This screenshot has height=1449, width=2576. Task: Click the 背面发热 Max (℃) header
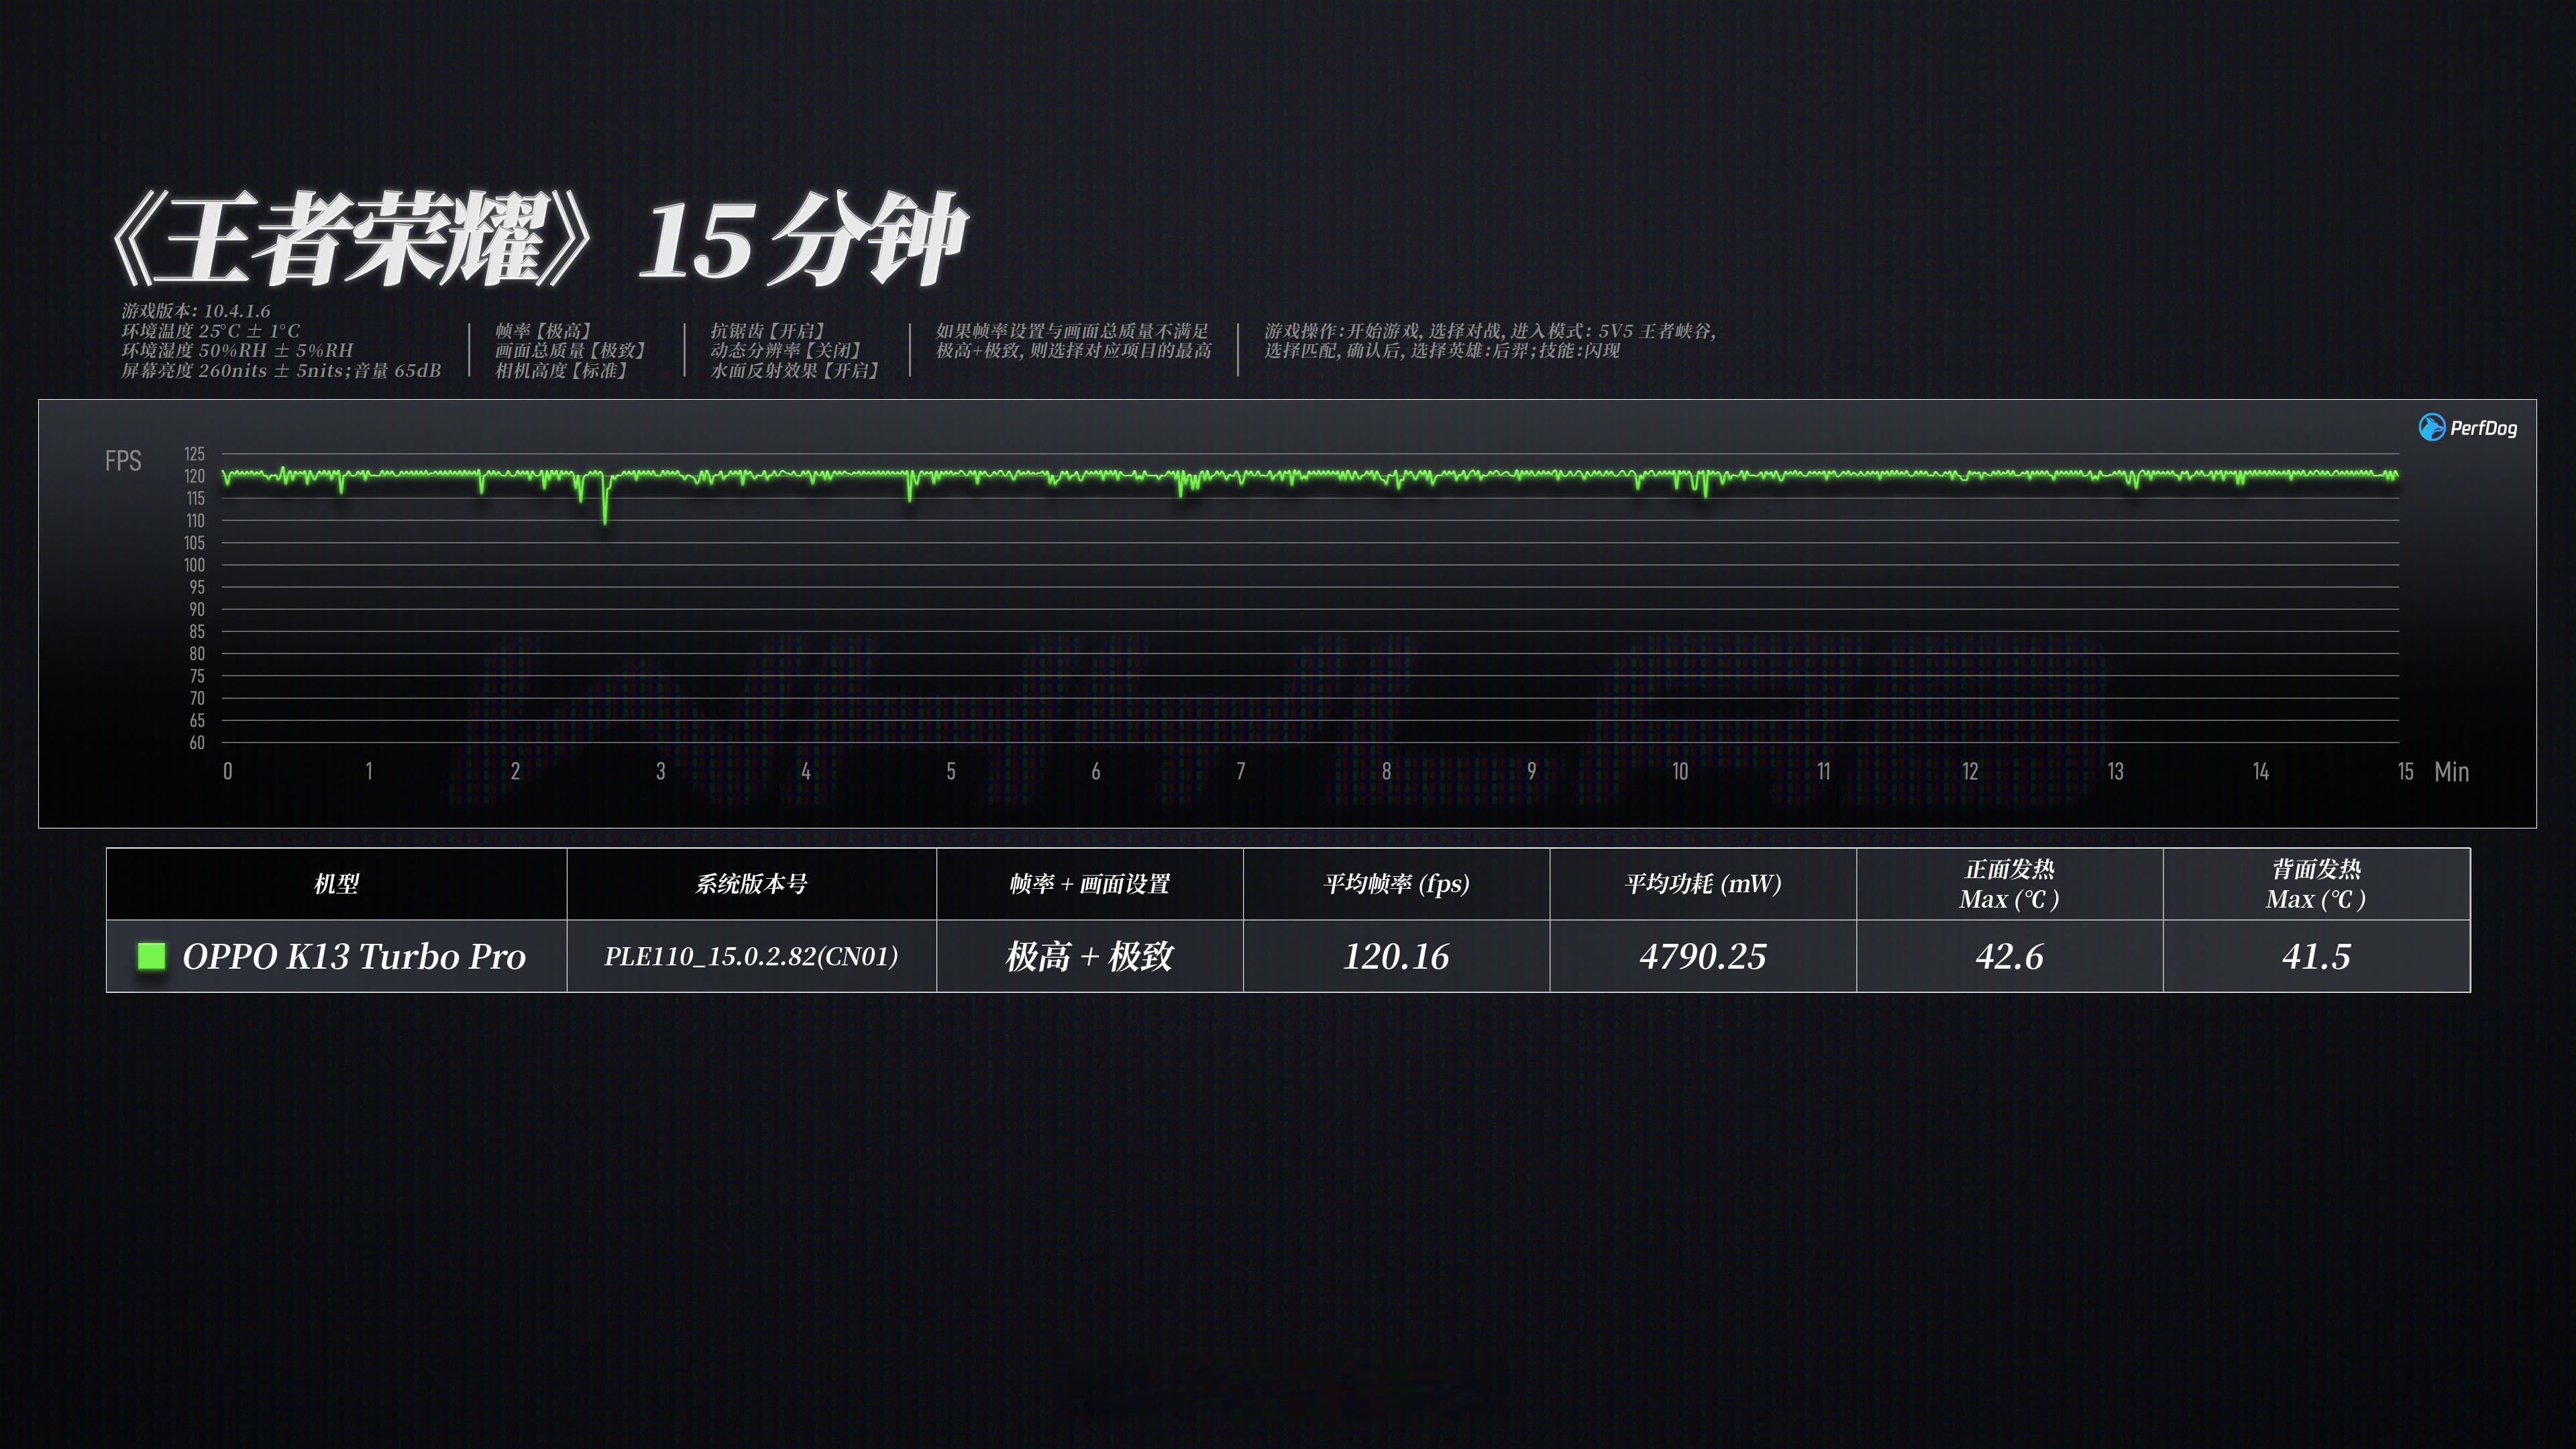point(2316,884)
